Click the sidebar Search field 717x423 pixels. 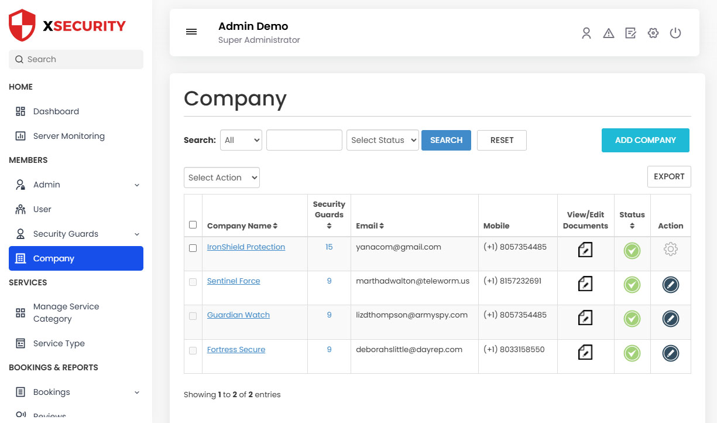[76, 59]
